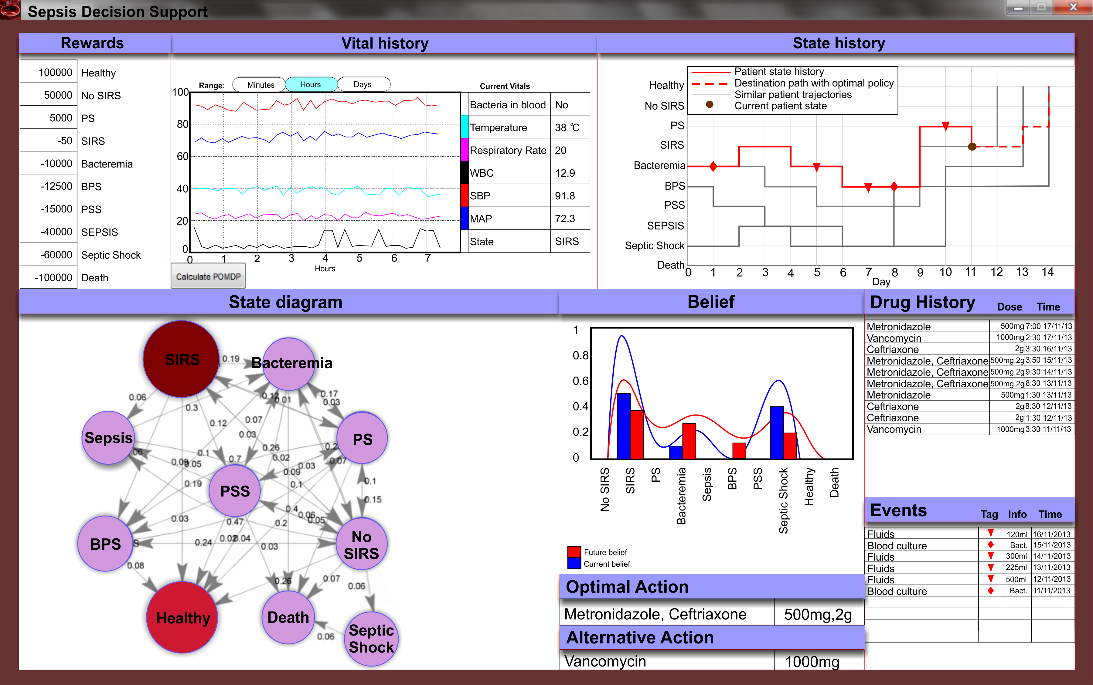Switch vital range to Days

click(363, 85)
